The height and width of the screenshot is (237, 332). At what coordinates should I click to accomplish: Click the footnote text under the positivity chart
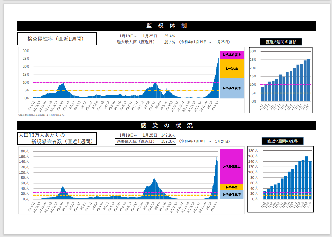pos(42,115)
